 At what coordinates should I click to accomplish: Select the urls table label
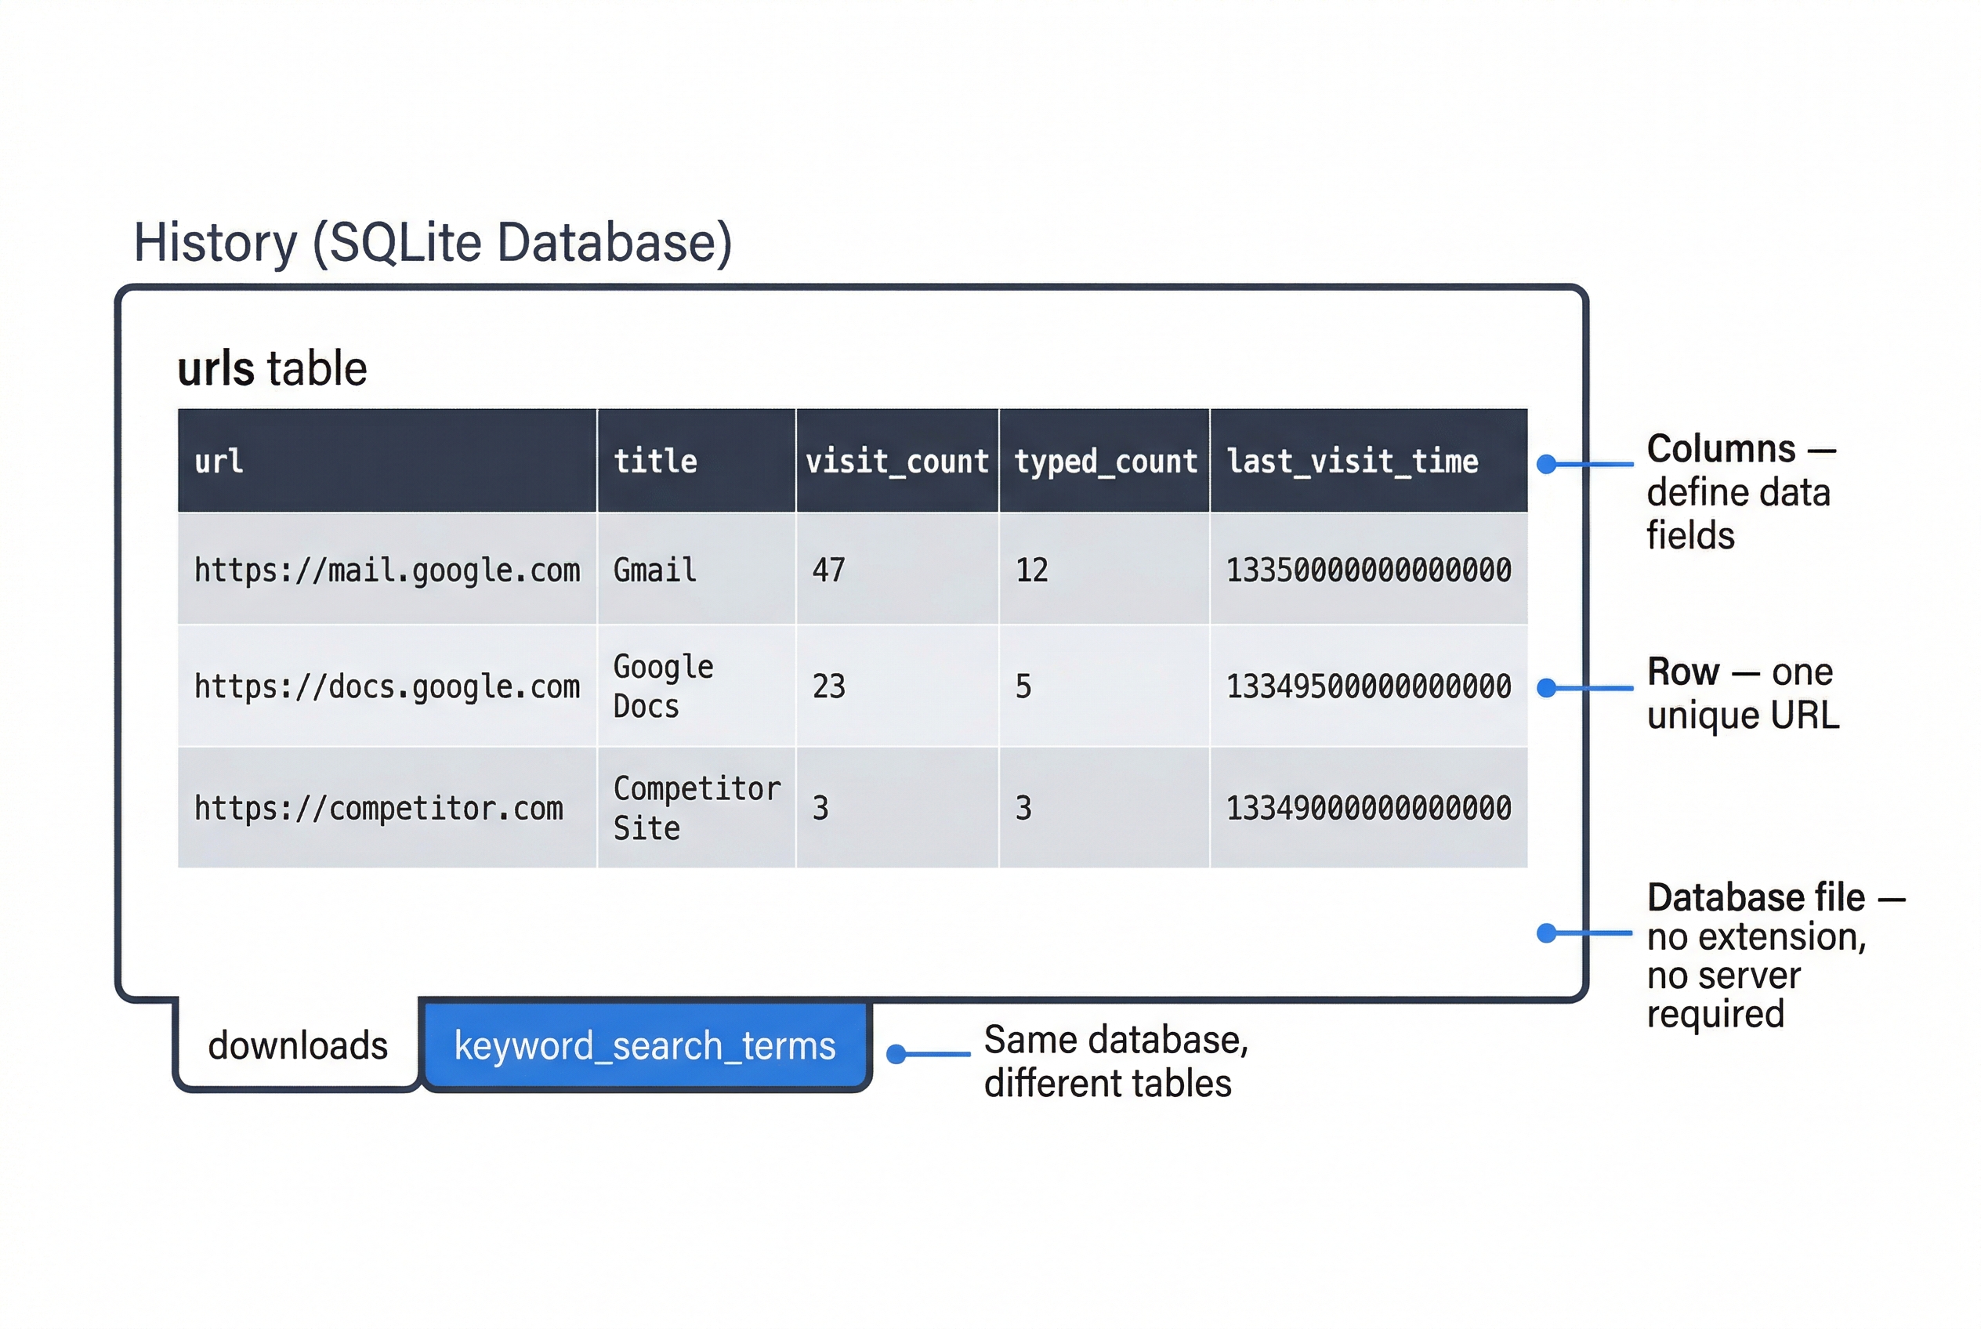click(271, 367)
